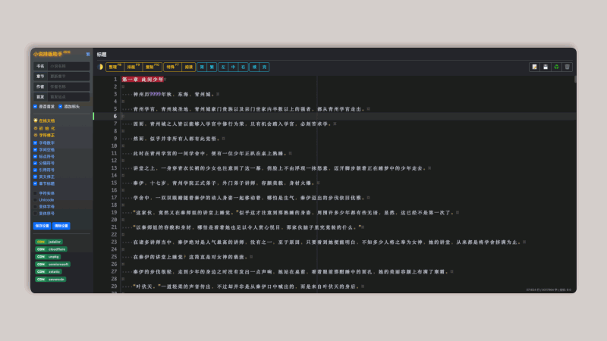Viewport: 607px width, 341px height.
Task: Select the CDN sevencdn badge
Action: point(51,279)
